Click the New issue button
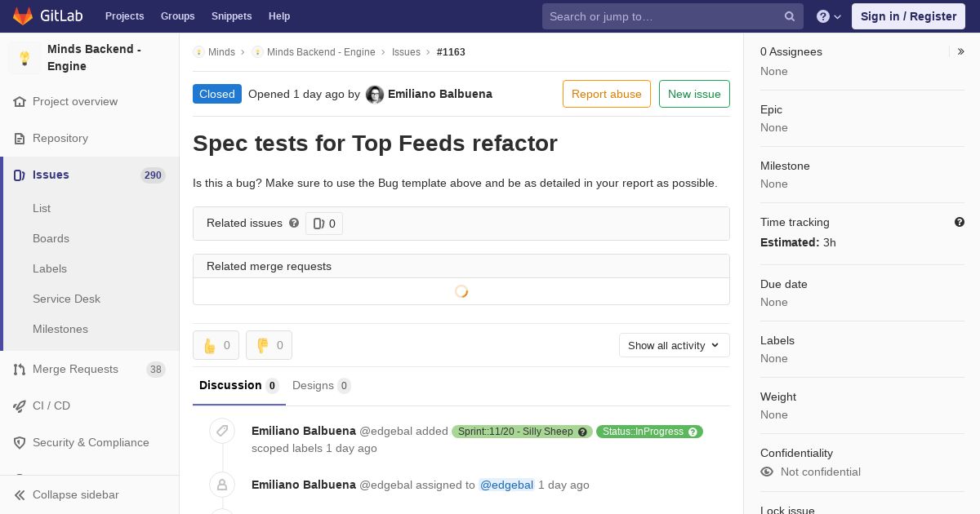Viewport: 980px width, 514px height. (694, 94)
